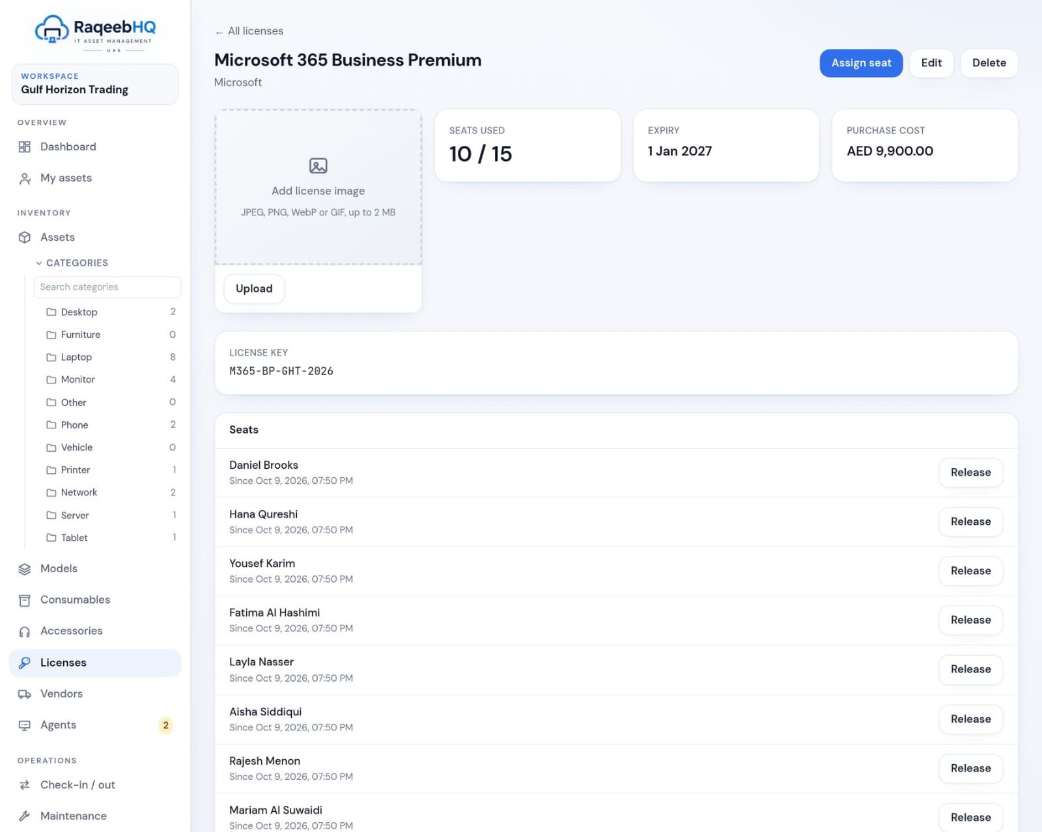Release Rajesh Menon's seat
1042x832 pixels.
tap(970, 769)
